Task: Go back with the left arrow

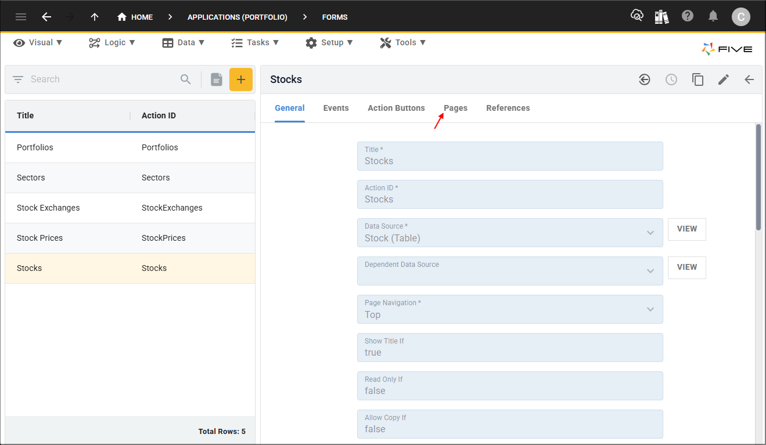Action: (x=46, y=17)
